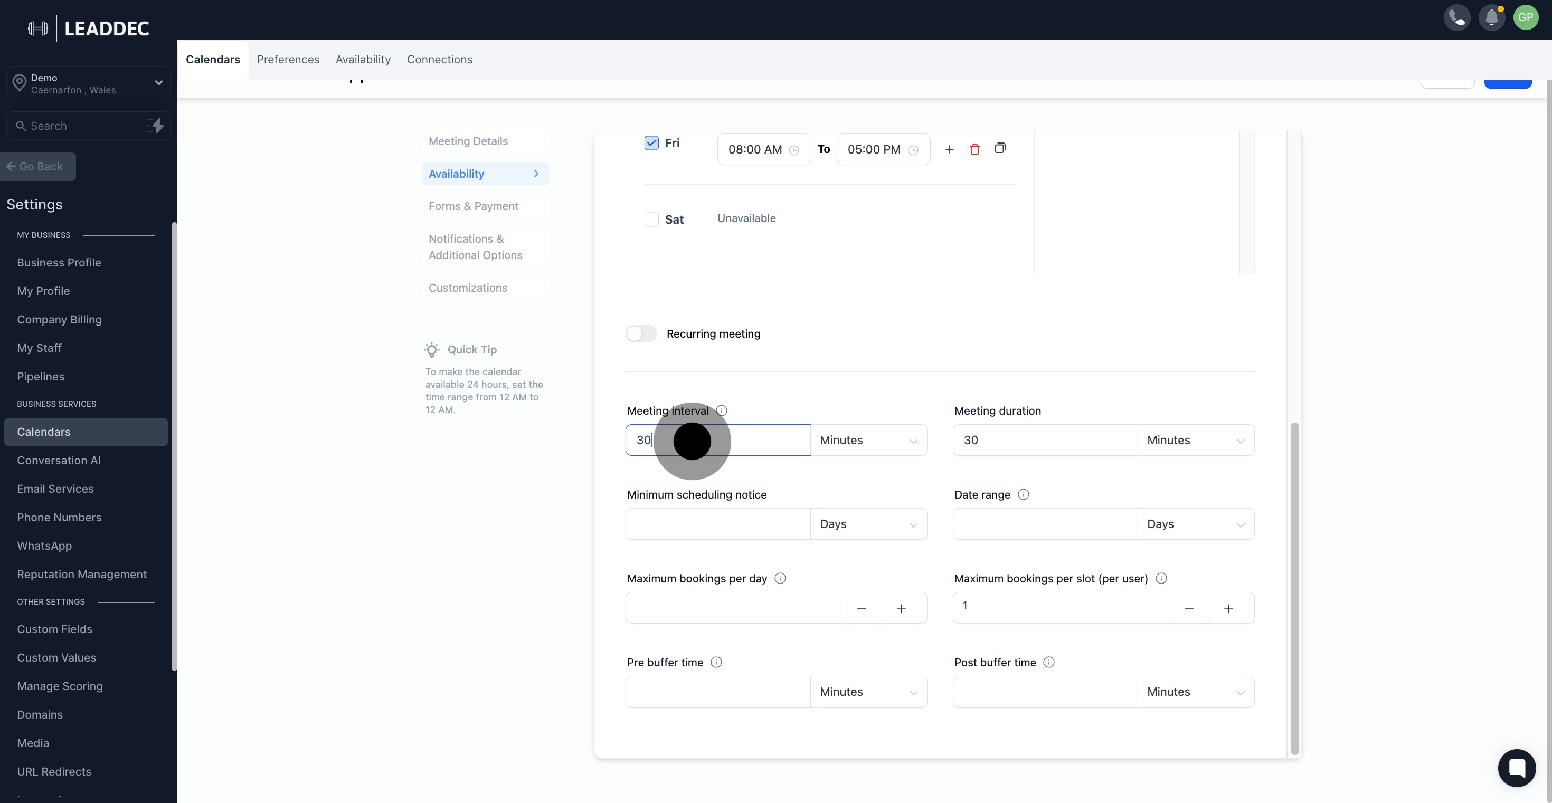
Task: Open the WhatsApp settings page
Action: pos(44,546)
